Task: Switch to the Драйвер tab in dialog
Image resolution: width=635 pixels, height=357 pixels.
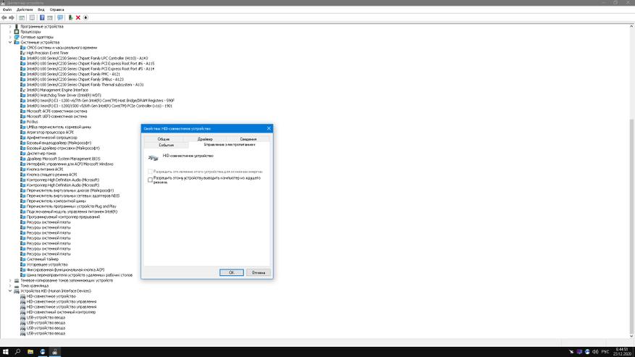Action: (206, 138)
